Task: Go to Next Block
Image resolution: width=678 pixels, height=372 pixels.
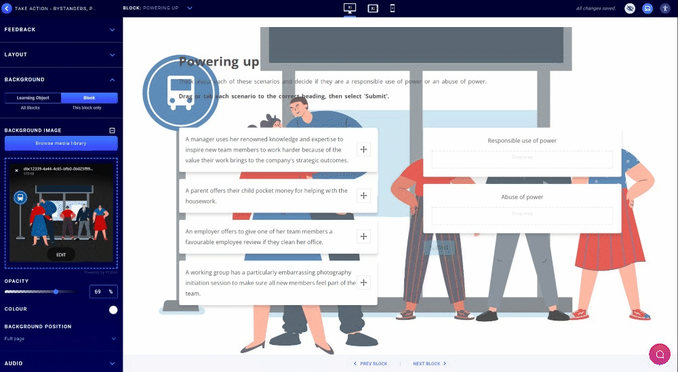Action: coord(429,364)
